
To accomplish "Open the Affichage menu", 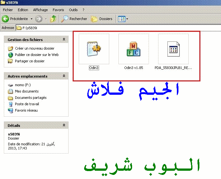I will click(x=40, y=10).
